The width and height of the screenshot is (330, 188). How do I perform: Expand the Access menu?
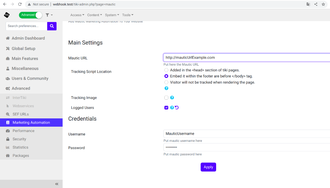click(77, 15)
